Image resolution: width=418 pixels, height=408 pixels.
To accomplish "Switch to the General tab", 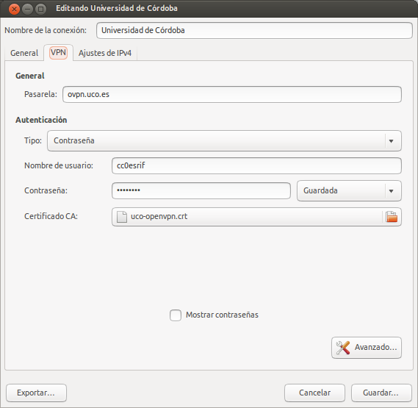I will coord(24,53).
